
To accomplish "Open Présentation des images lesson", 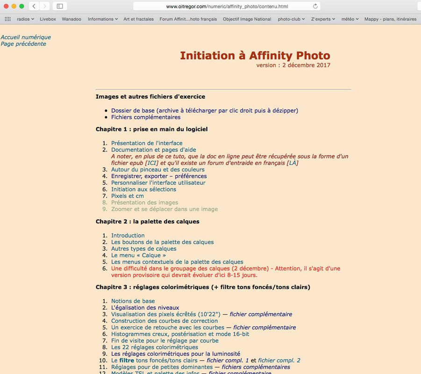I will click(x=145, y=202).
